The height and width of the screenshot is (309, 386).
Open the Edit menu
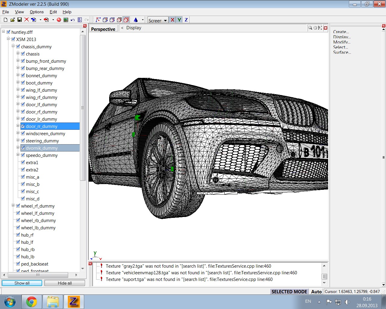pos(53,12)
